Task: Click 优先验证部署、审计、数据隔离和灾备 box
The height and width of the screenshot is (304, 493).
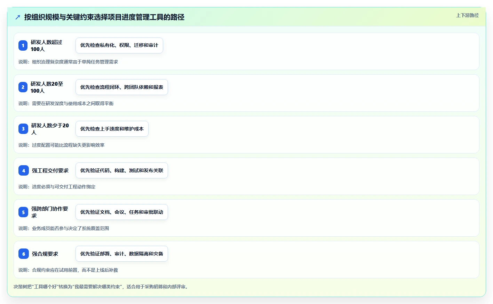Action: [x=122, y=254]
